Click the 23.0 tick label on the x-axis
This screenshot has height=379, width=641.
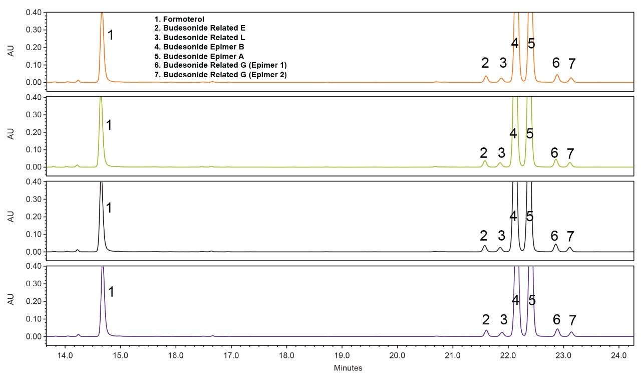tap(563, 355)
